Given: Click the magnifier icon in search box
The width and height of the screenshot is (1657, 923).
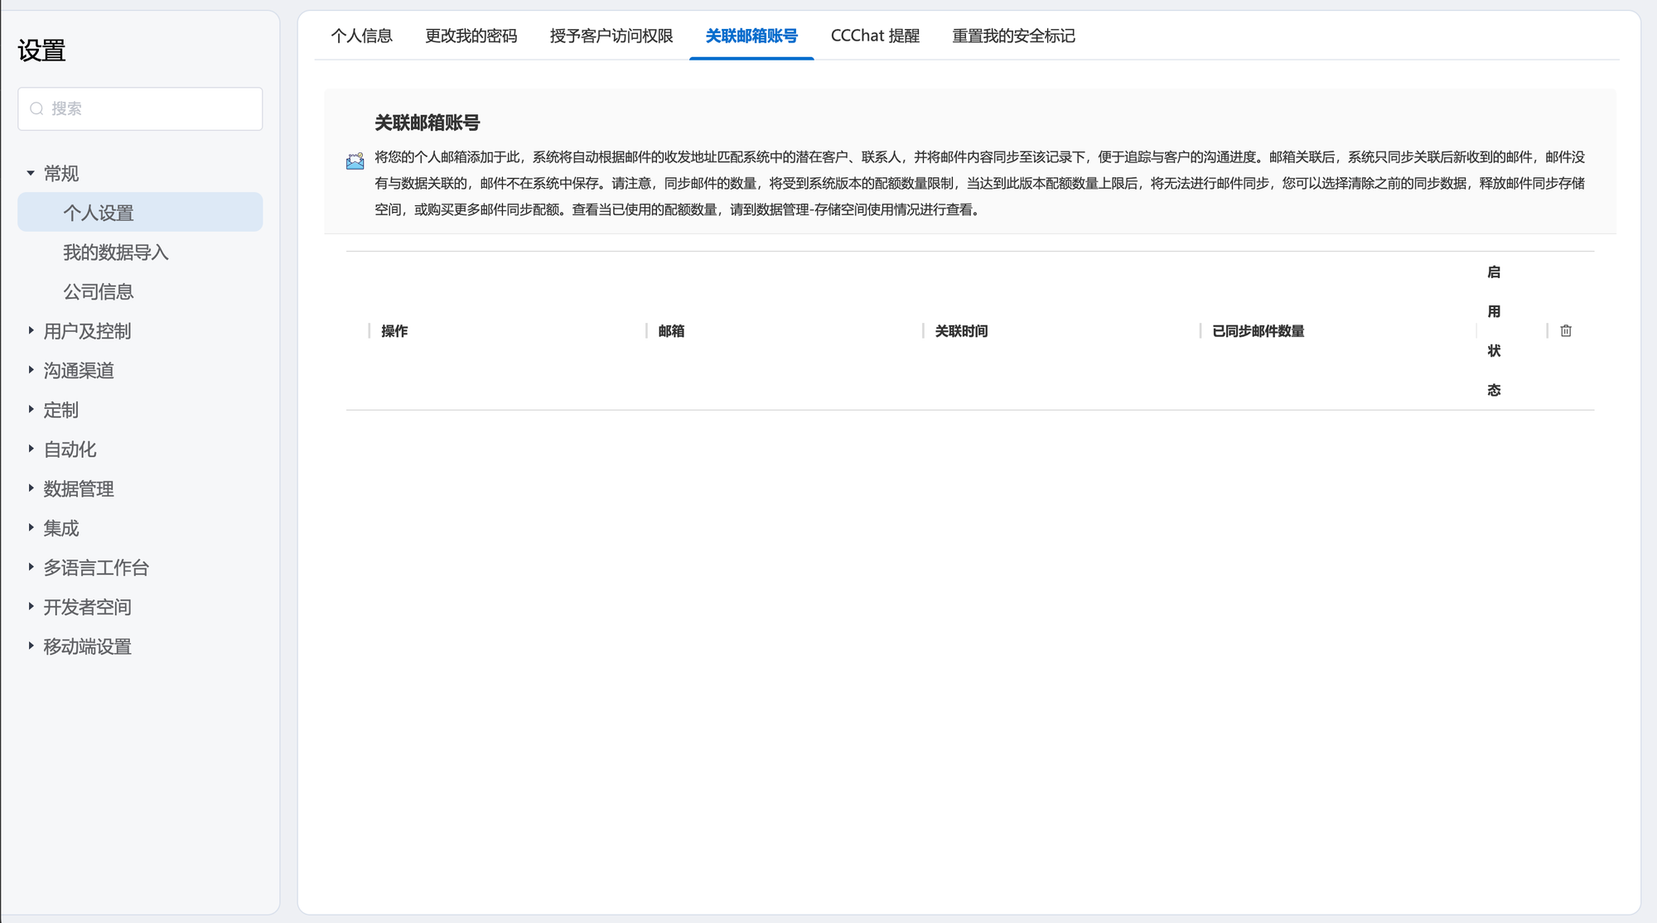Looking at the screenshot, I should pyautogui.click(x=36, y=108).
